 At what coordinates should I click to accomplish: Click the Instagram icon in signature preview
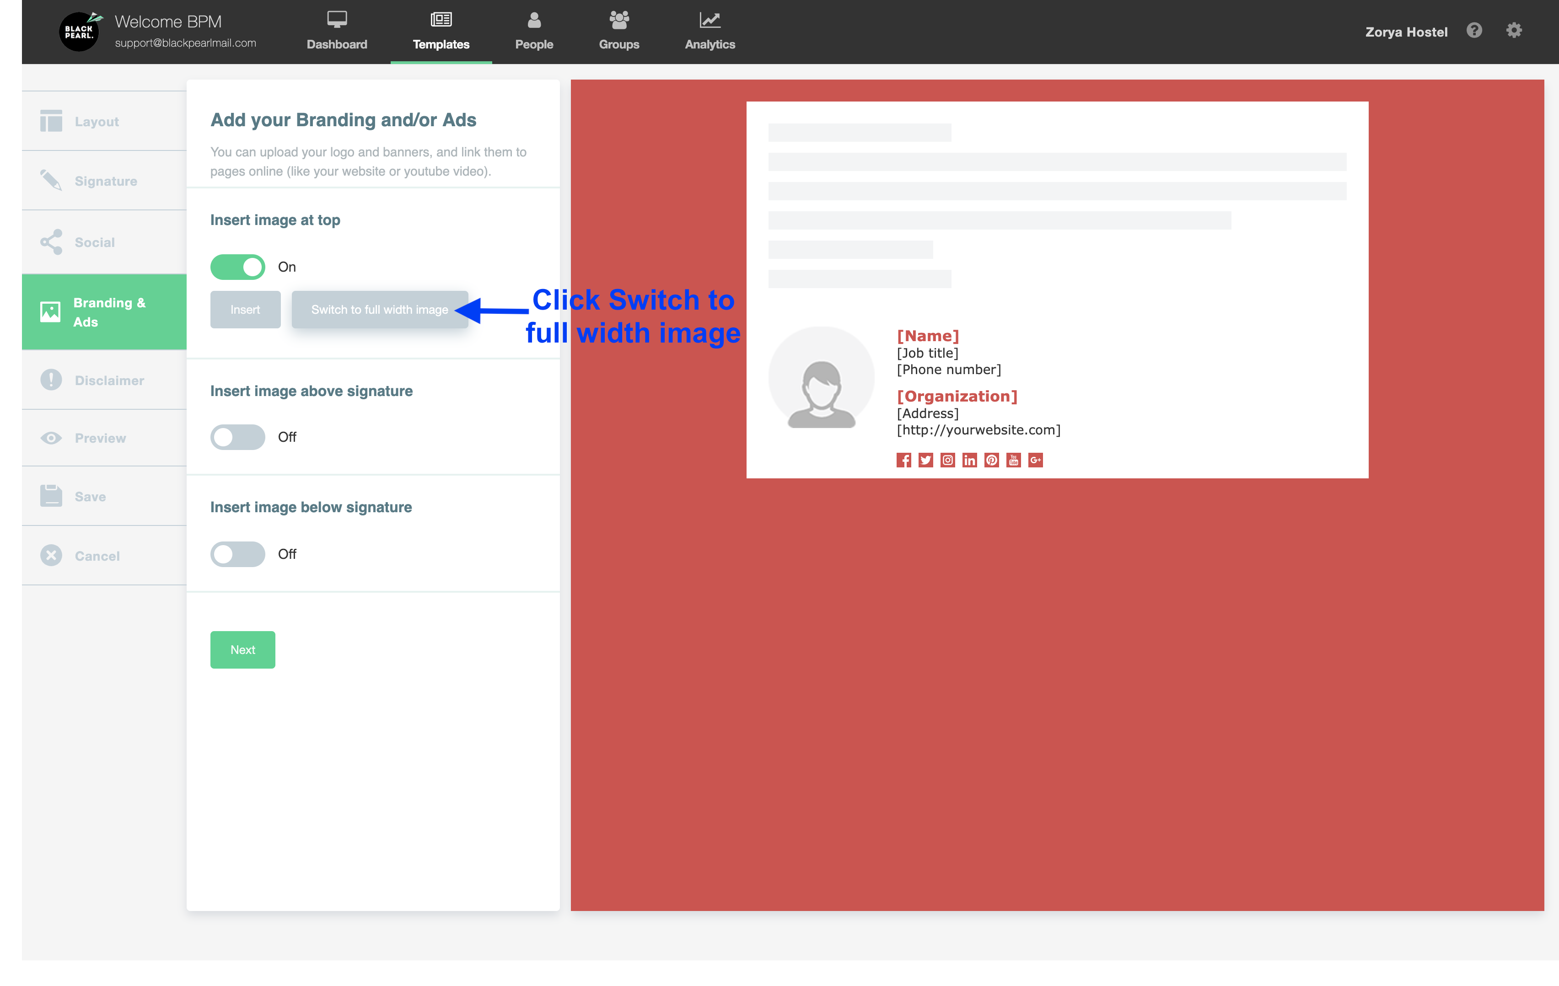(948, 461)
